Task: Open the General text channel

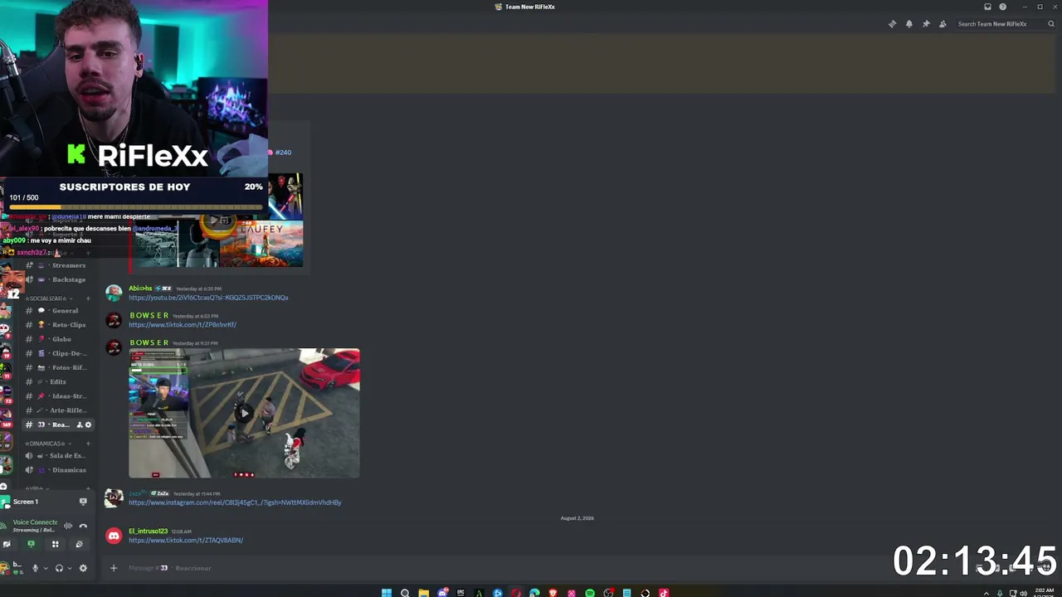Action: pyautogui.click(x=58, y=311)
